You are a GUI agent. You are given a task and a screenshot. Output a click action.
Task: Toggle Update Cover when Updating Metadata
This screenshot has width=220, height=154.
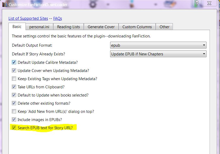14,70
